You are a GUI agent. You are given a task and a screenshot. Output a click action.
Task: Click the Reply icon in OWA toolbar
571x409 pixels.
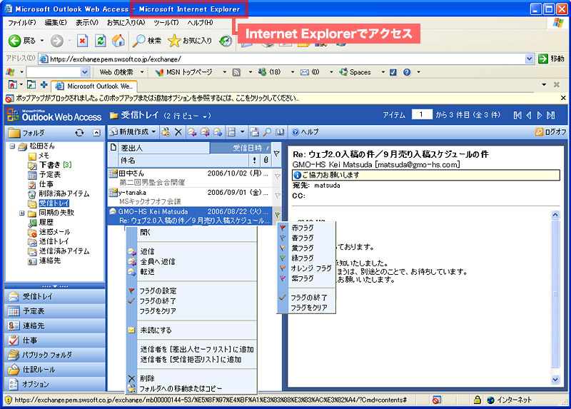coord(191,132)
